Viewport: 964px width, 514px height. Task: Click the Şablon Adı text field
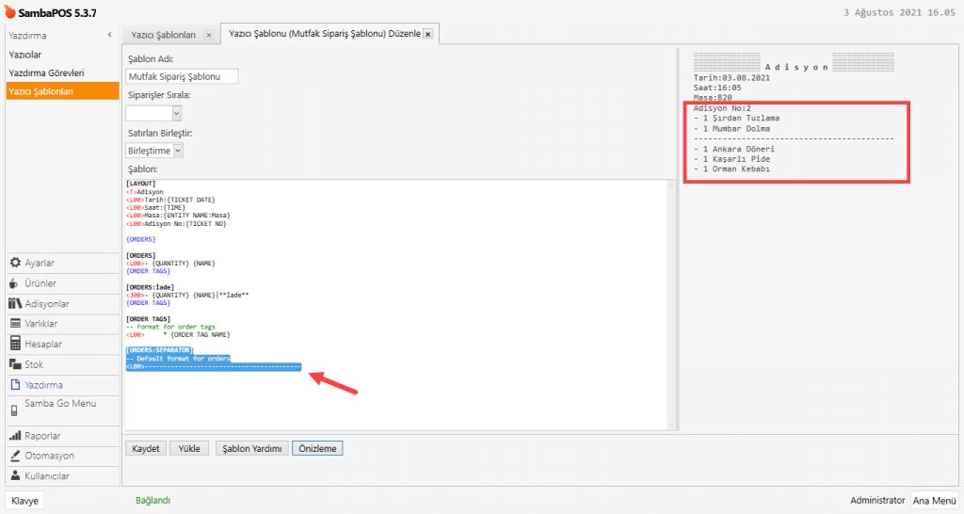tap(182, 76)
